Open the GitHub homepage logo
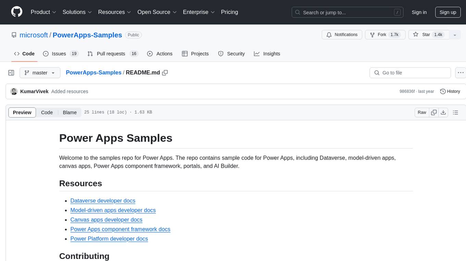Screen dimensions: 466x261 coord(17,12)
